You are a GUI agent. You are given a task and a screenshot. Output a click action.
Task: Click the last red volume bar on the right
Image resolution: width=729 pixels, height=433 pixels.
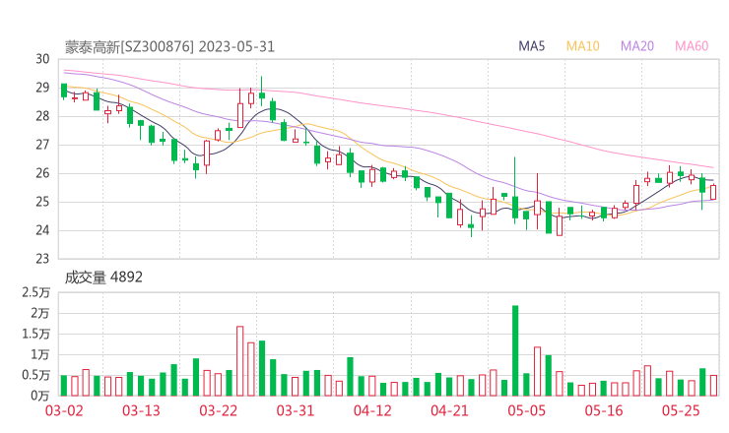point(713,386)
